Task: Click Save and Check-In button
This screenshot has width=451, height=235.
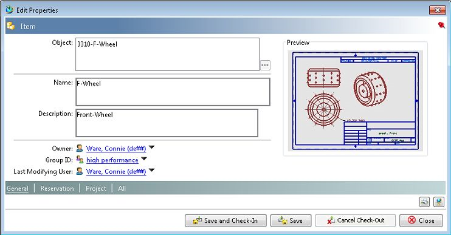Action: 225,220
